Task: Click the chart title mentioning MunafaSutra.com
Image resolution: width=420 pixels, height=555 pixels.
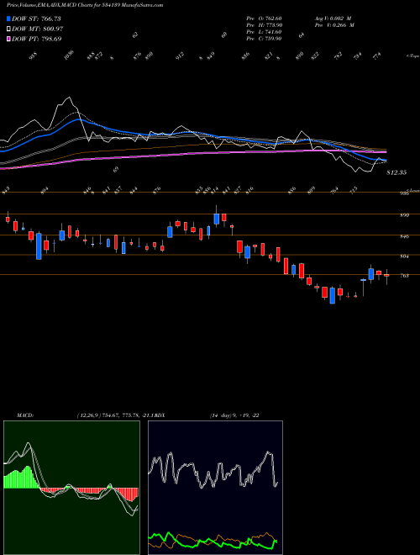Action: tap(85, 5)
